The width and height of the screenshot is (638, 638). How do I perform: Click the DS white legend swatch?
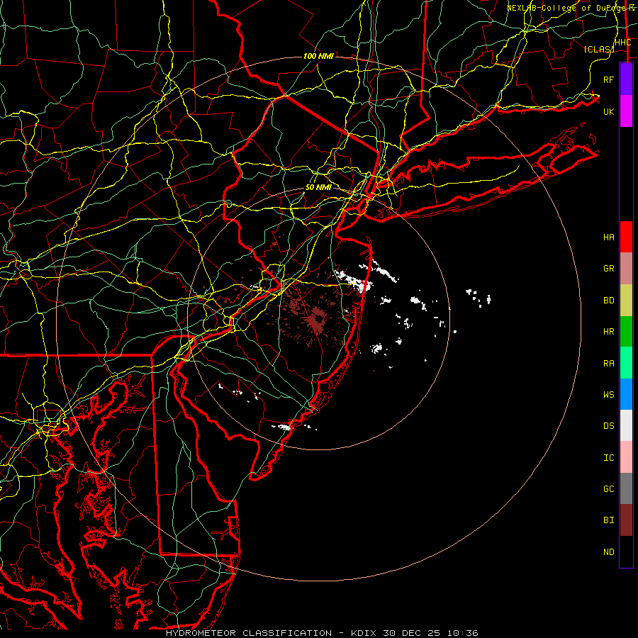pos(626,425)
